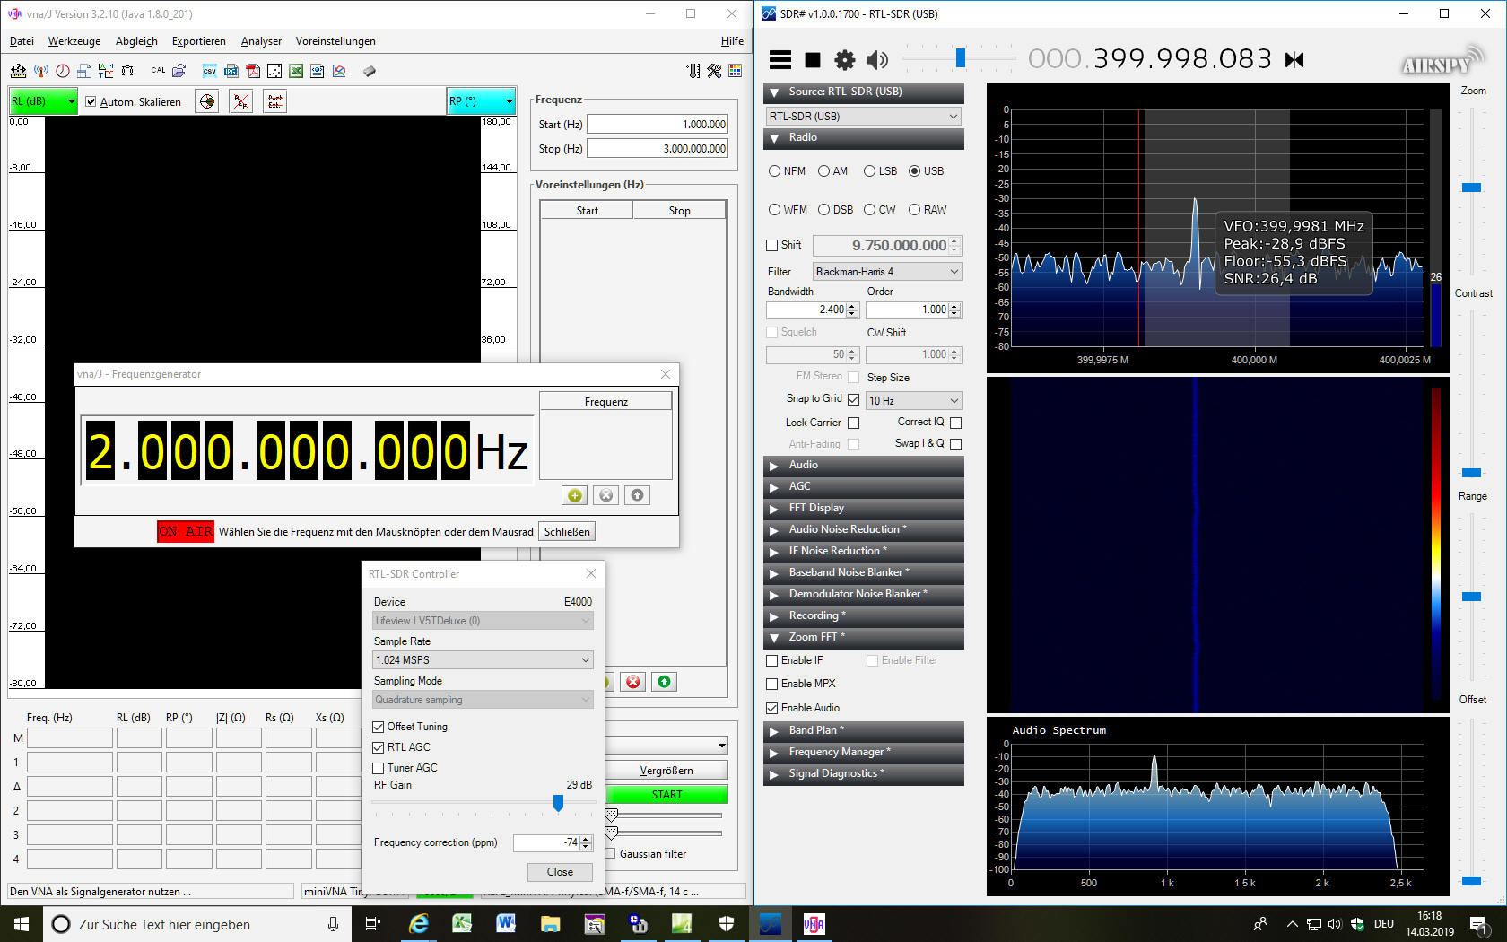
Task: Open RL (dB) left scale dropdown
Action: click(x=43, y=101)
